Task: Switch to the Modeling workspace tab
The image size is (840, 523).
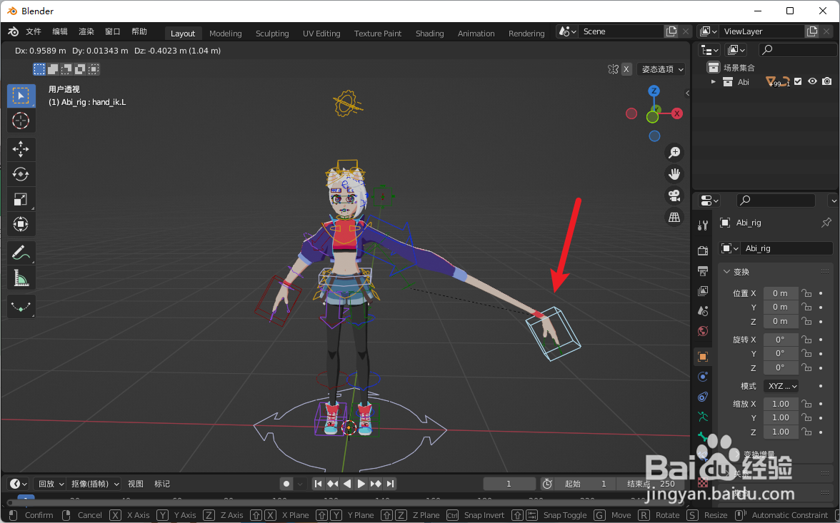Action: (x=226, y=34)
